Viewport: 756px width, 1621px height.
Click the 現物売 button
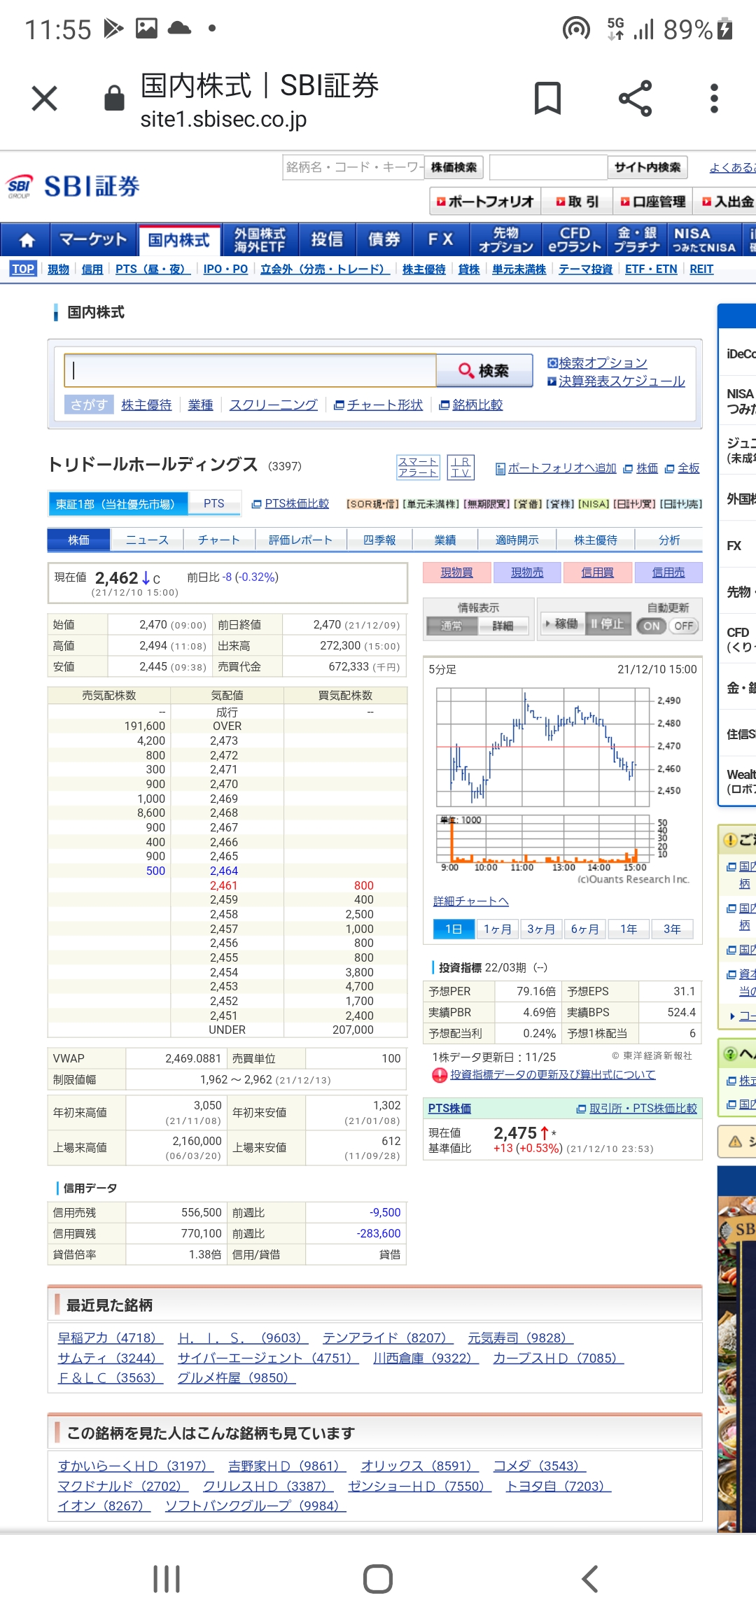527,573
